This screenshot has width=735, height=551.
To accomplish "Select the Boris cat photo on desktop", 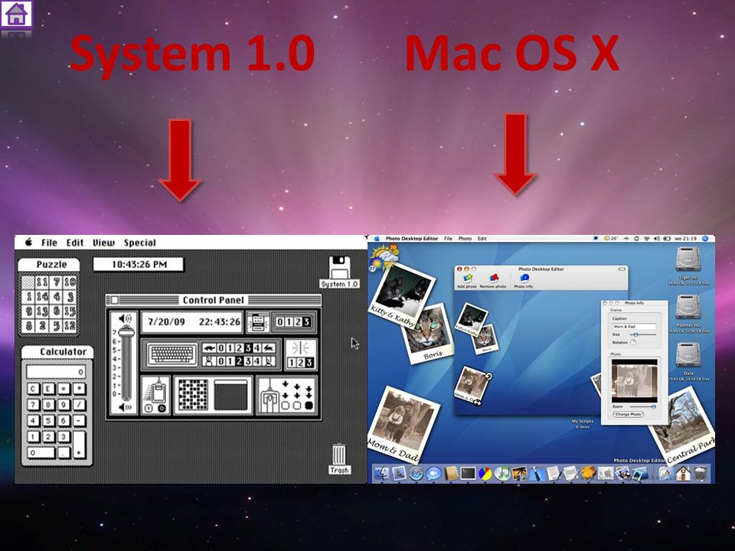I will pos(428,333).
